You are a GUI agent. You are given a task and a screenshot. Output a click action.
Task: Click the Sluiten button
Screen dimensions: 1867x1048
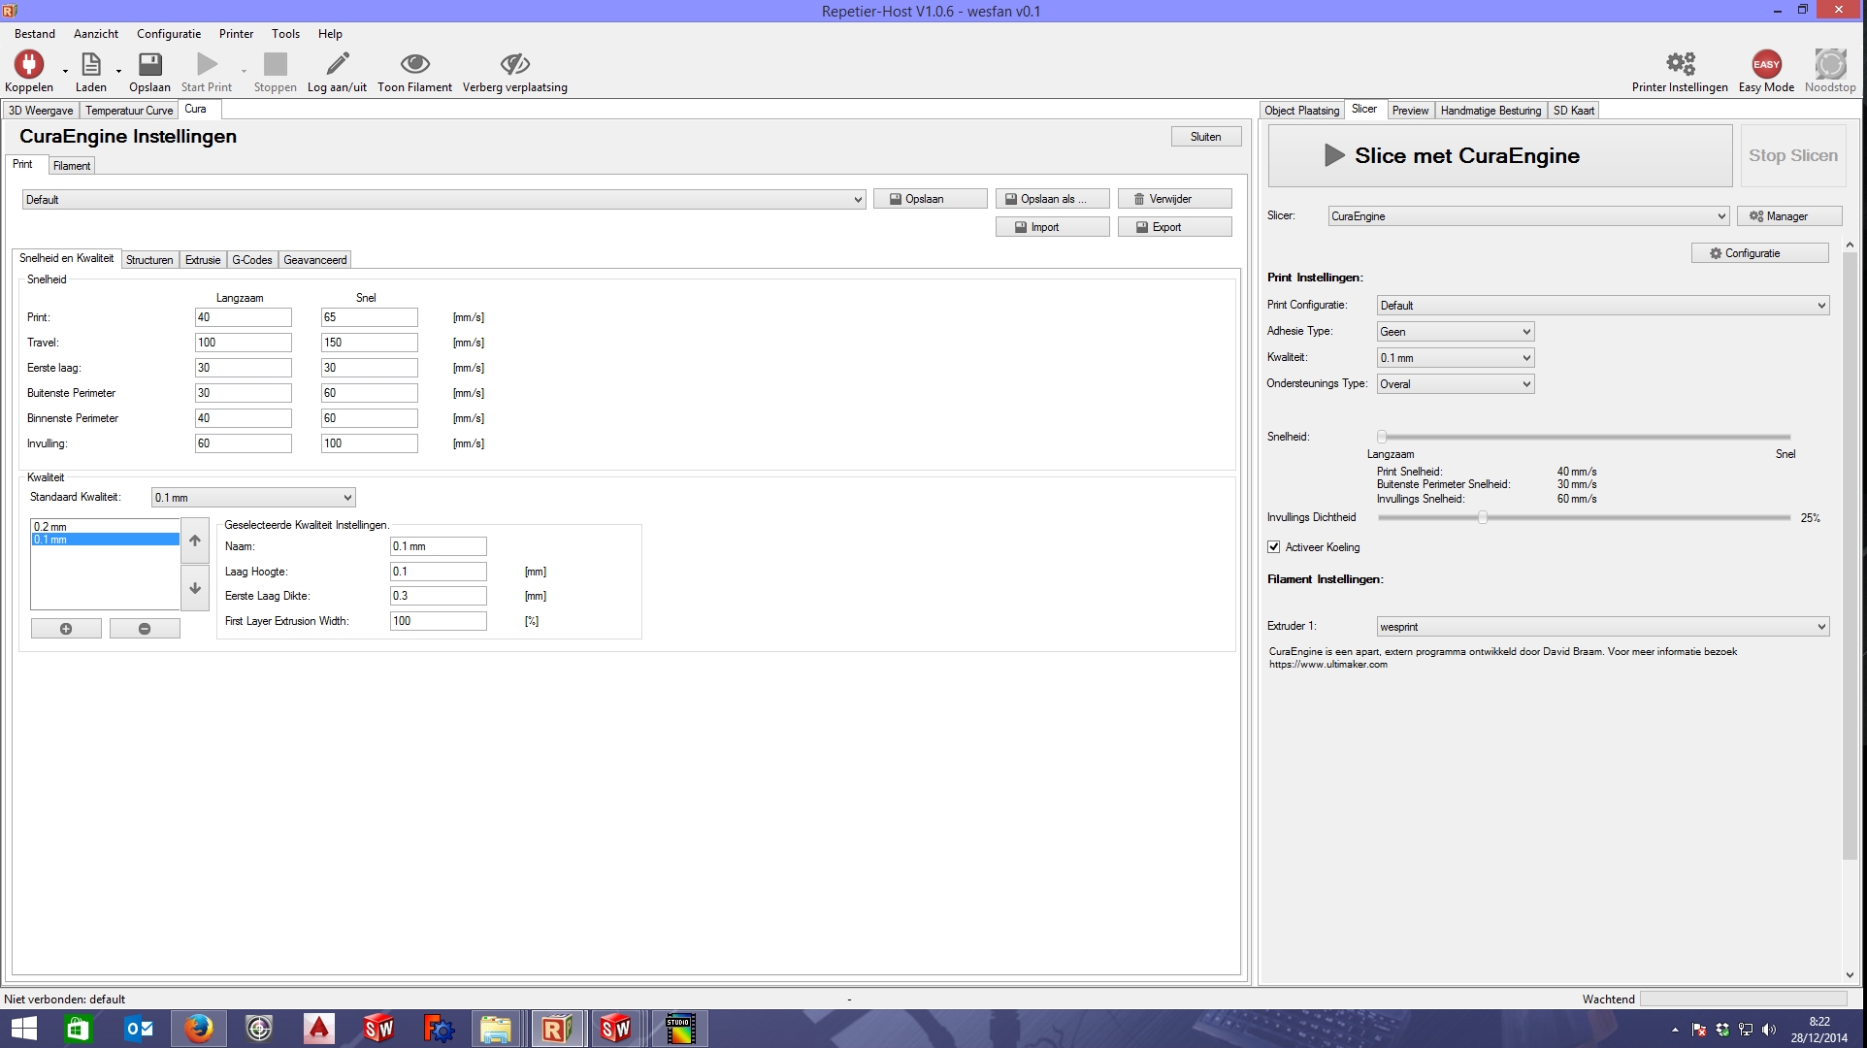click(x=1206, y=137)
